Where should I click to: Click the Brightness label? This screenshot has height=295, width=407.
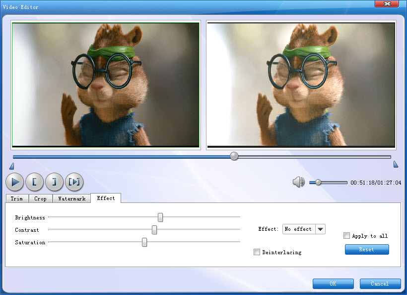(30, 217)
